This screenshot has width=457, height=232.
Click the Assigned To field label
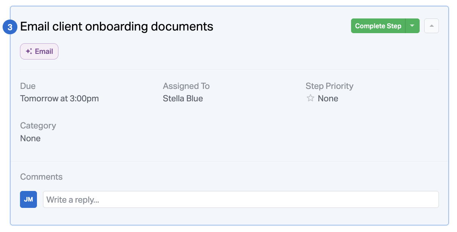click(186, 86)
